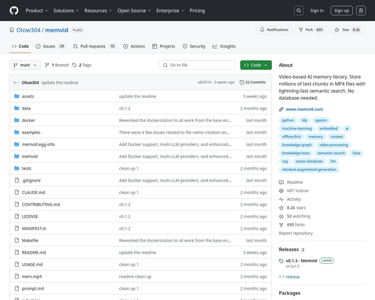Screen dimensions: 375x300
Task: Click the mem.mp4 file icon
Action: [17, 276]
